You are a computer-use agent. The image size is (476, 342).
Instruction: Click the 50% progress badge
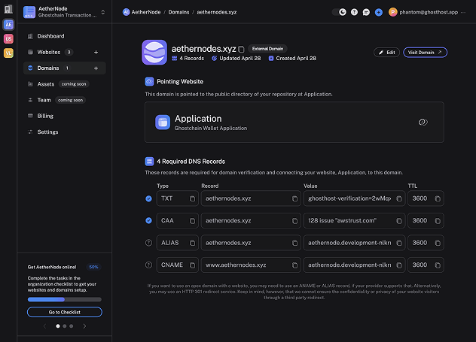93,267
